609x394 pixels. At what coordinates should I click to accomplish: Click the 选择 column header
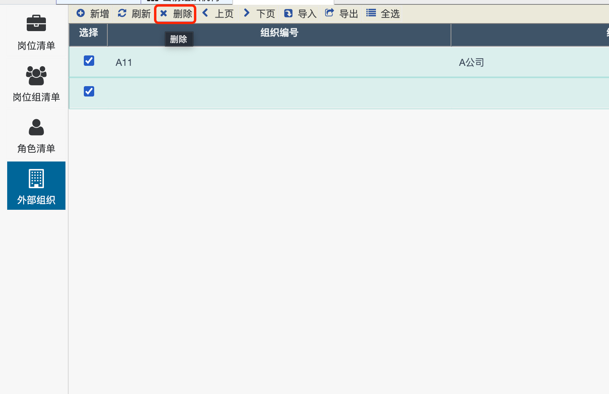coord(88,33)
